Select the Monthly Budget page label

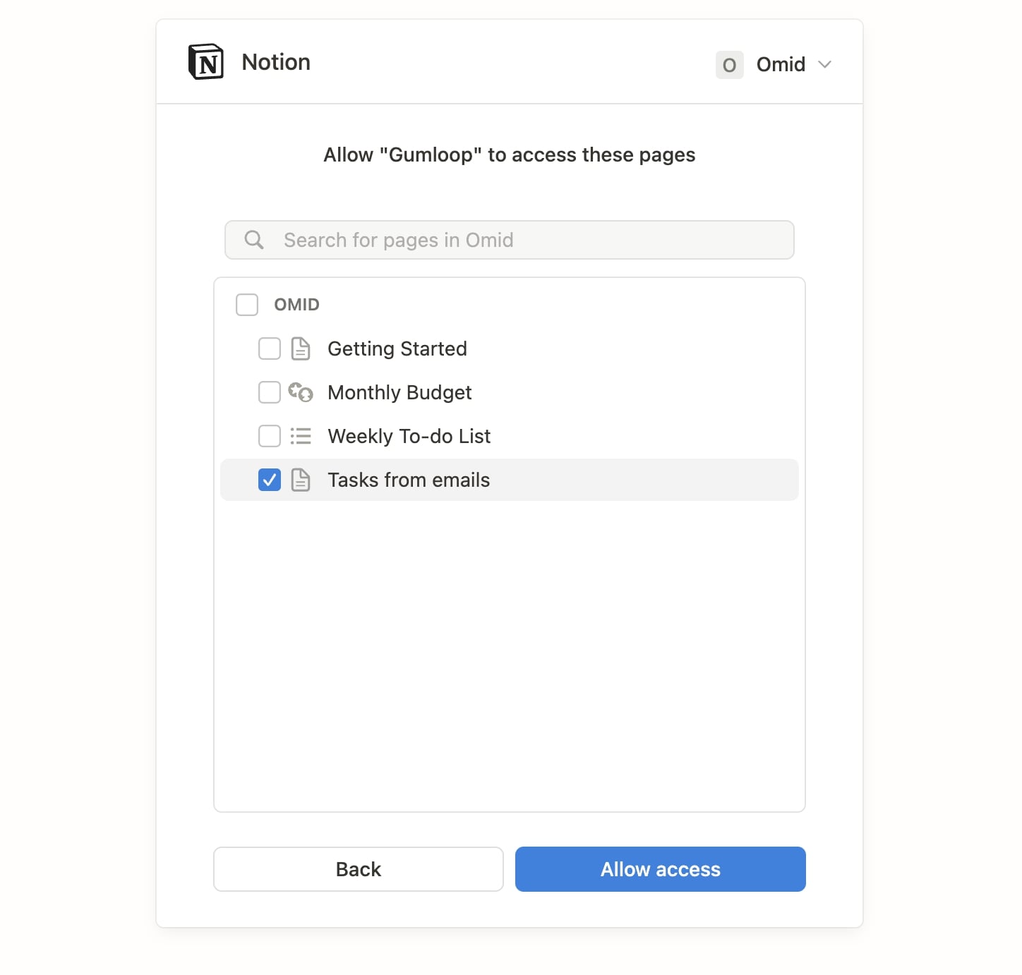399,392
